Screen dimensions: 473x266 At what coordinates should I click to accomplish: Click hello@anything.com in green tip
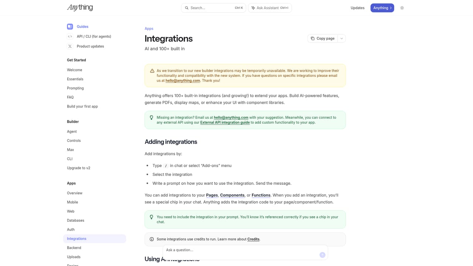[231, 117]
